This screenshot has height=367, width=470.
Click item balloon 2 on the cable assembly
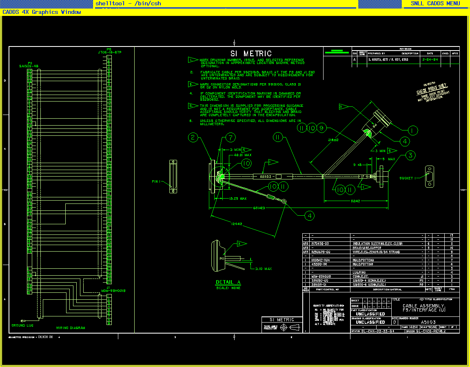coord(193,137)
